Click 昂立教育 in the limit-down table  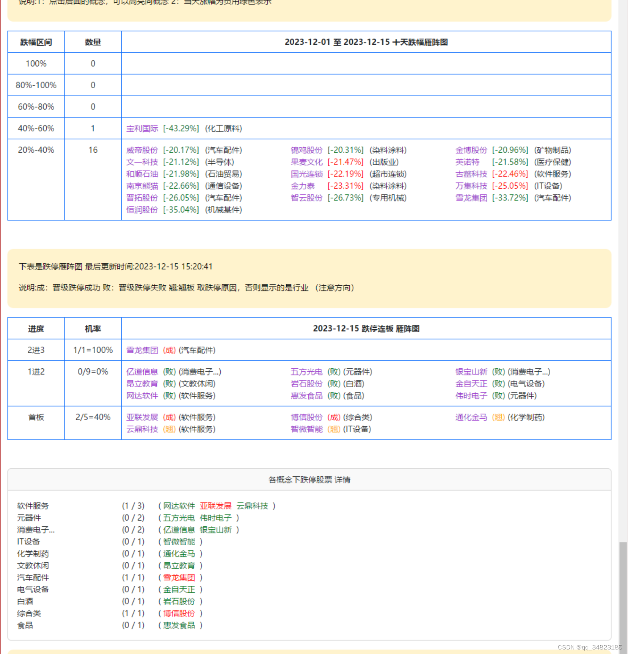(x=142, y=384)
